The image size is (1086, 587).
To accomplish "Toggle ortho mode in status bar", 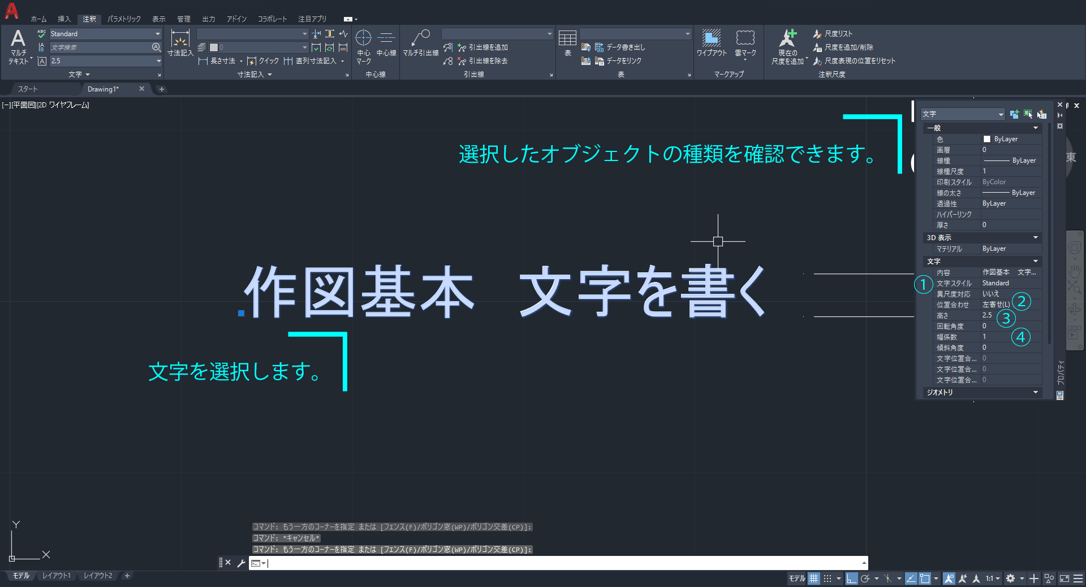I will tap(851, 578).
